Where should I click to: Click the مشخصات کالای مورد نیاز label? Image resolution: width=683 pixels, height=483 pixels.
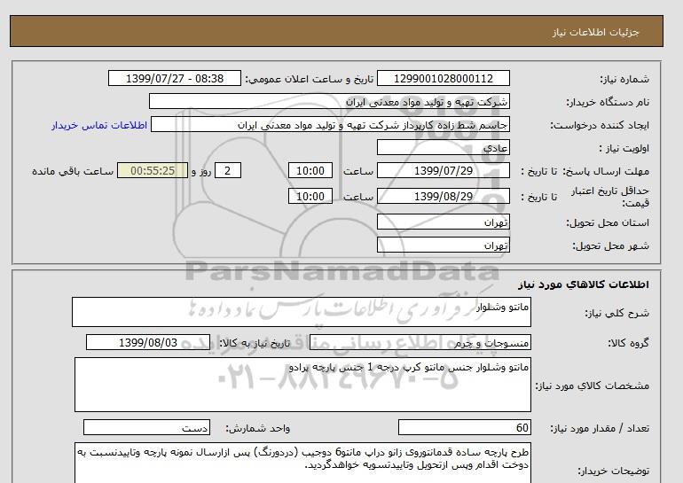tap(592, 386)
